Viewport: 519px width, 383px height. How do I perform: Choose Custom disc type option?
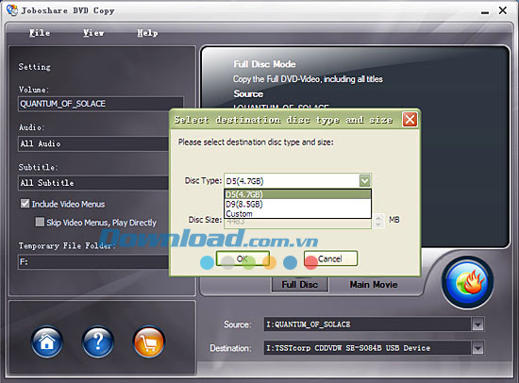(297, 213)
